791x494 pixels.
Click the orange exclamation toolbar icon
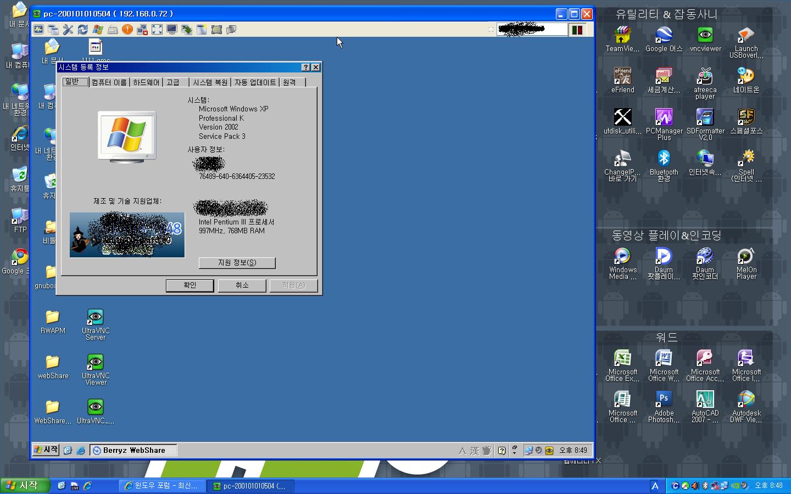[x=127, y=30]
